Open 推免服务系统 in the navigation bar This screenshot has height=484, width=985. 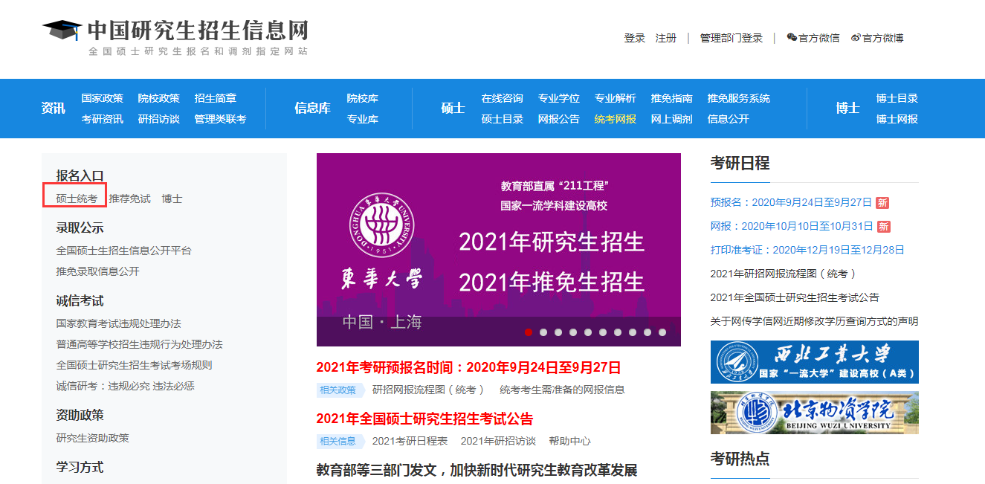tap(739, 98)
